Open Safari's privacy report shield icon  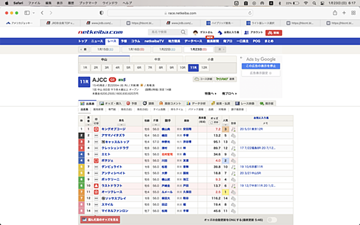[101, 13]
